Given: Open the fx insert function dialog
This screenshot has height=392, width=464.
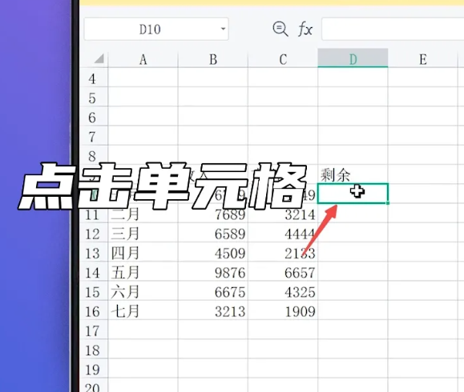Looking at the screenshot, I should tap(305, 30).
